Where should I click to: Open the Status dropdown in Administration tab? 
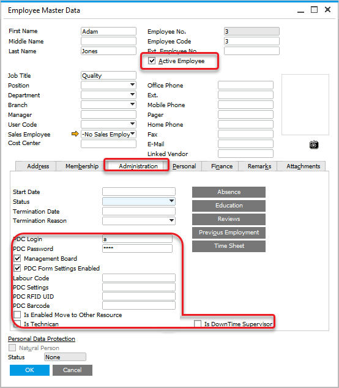tap(171, 201)
